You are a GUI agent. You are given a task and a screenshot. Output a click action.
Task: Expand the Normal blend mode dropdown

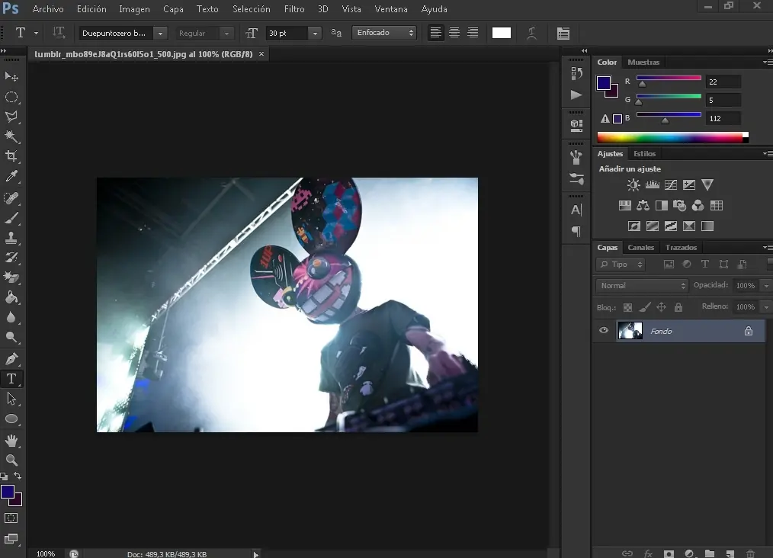point(642,285)
